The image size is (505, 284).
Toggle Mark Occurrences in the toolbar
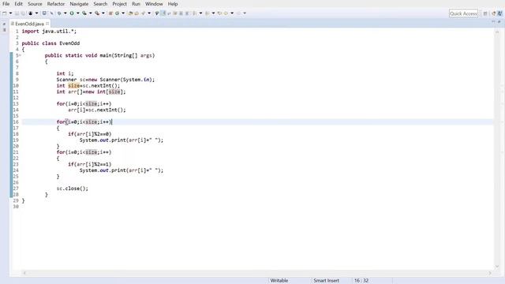click(x=157, y=13)
